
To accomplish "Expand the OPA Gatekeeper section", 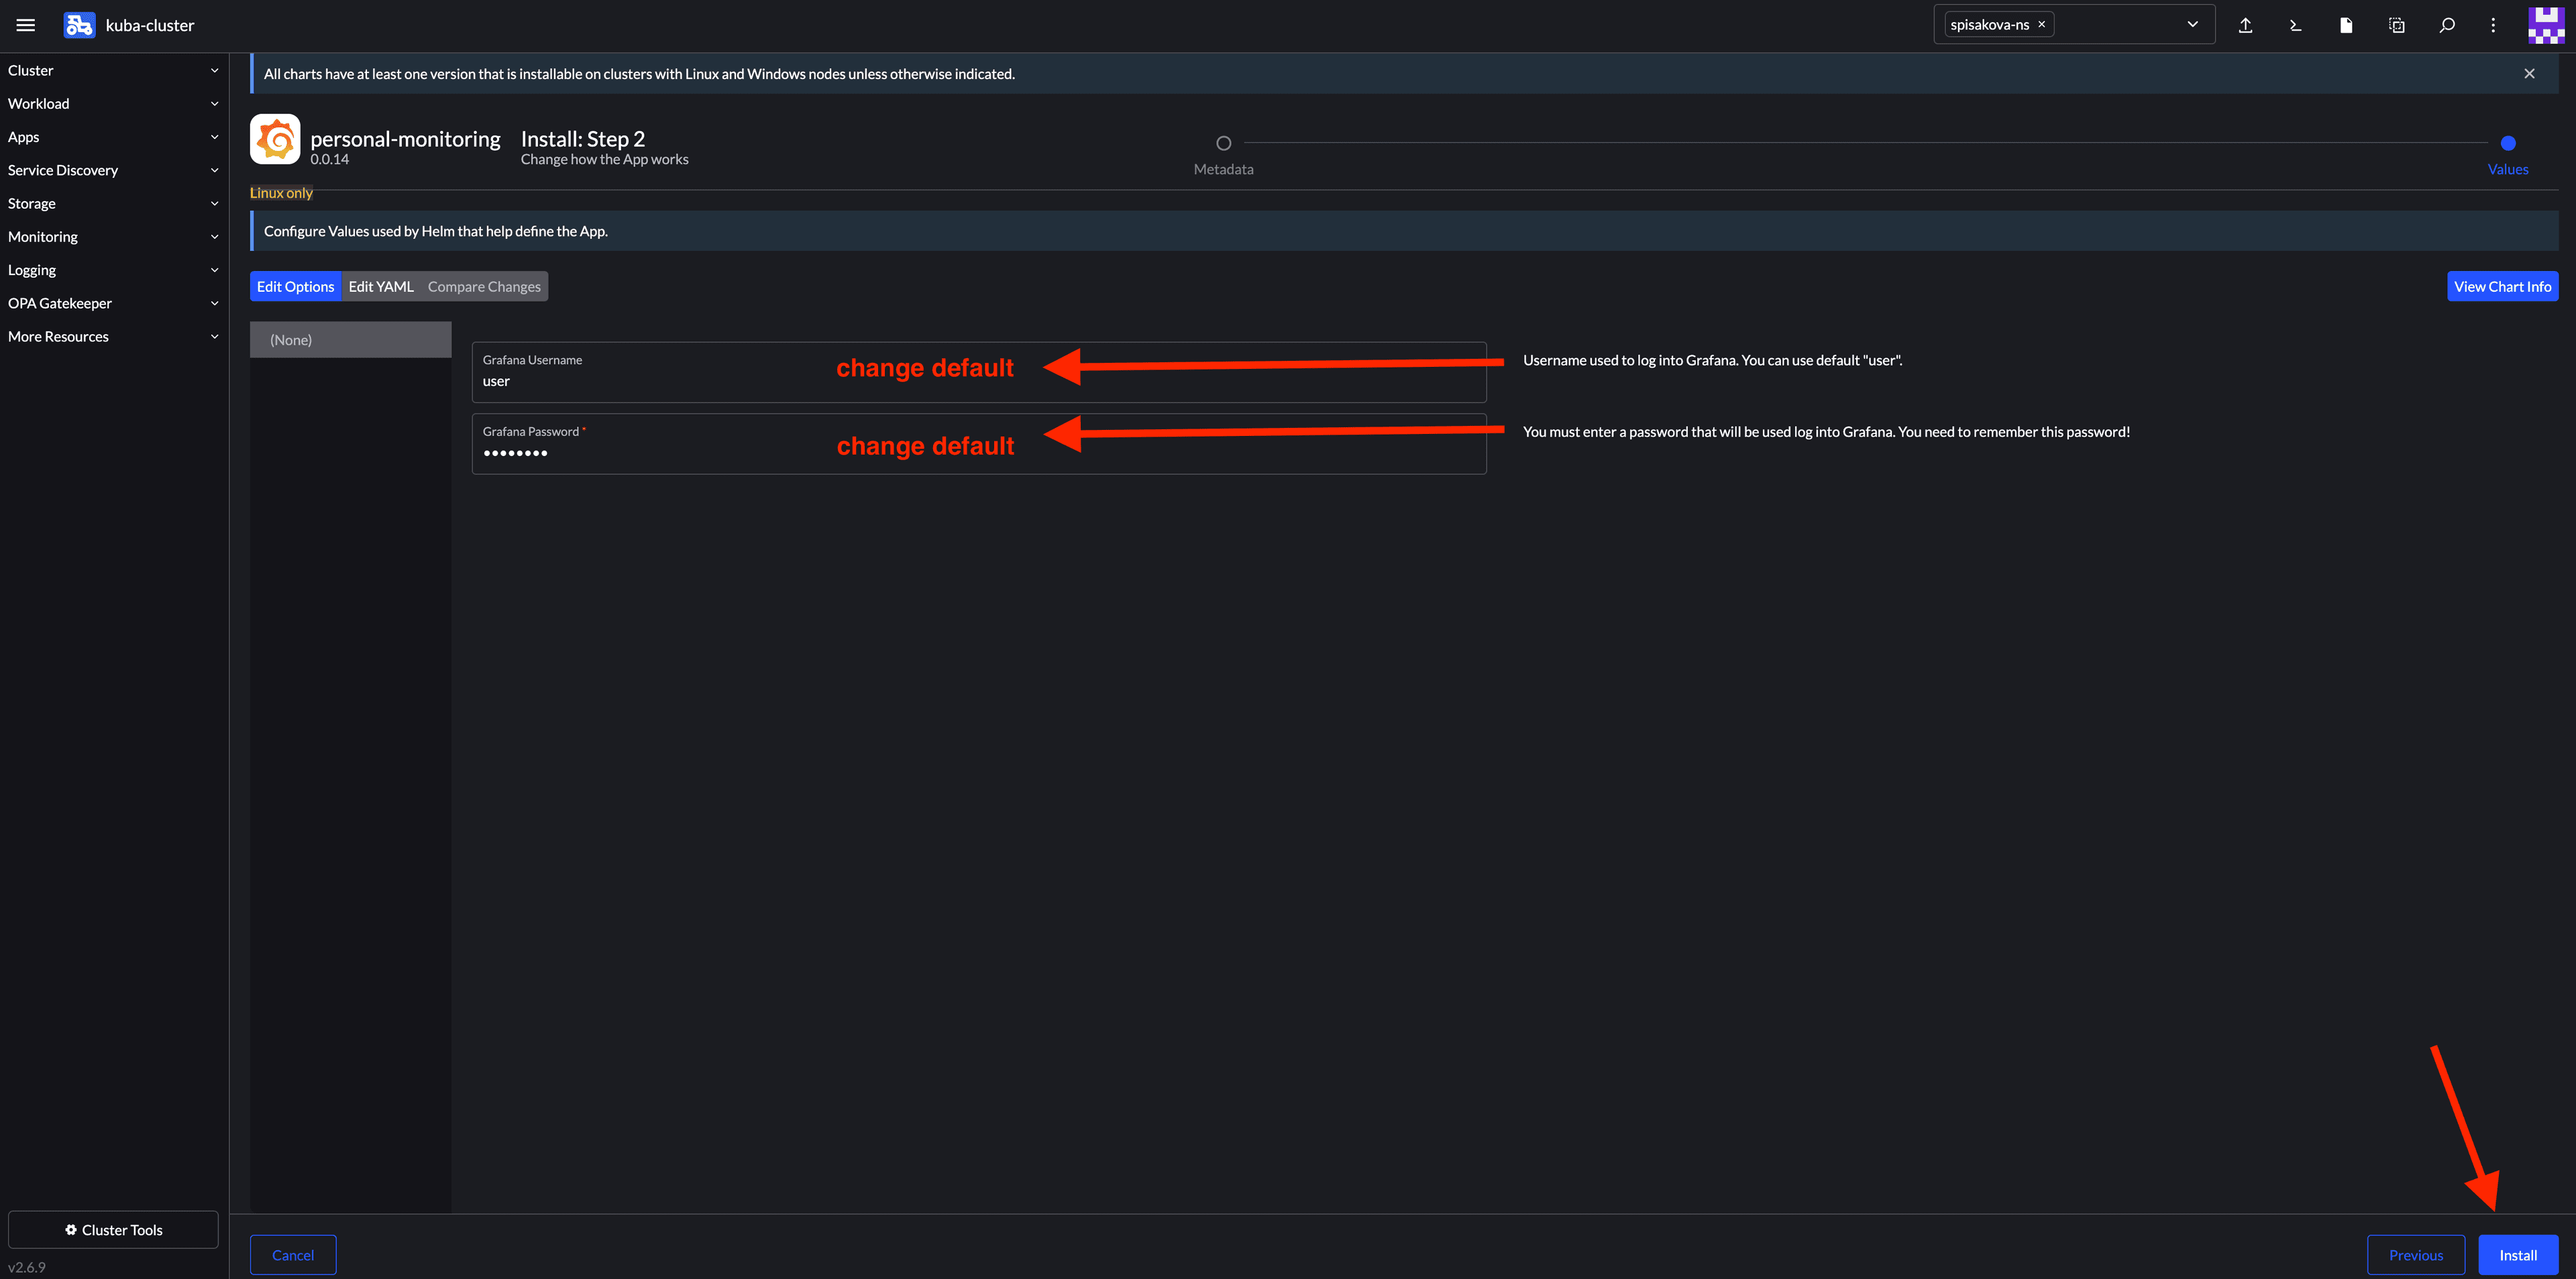I will point(112,303).
